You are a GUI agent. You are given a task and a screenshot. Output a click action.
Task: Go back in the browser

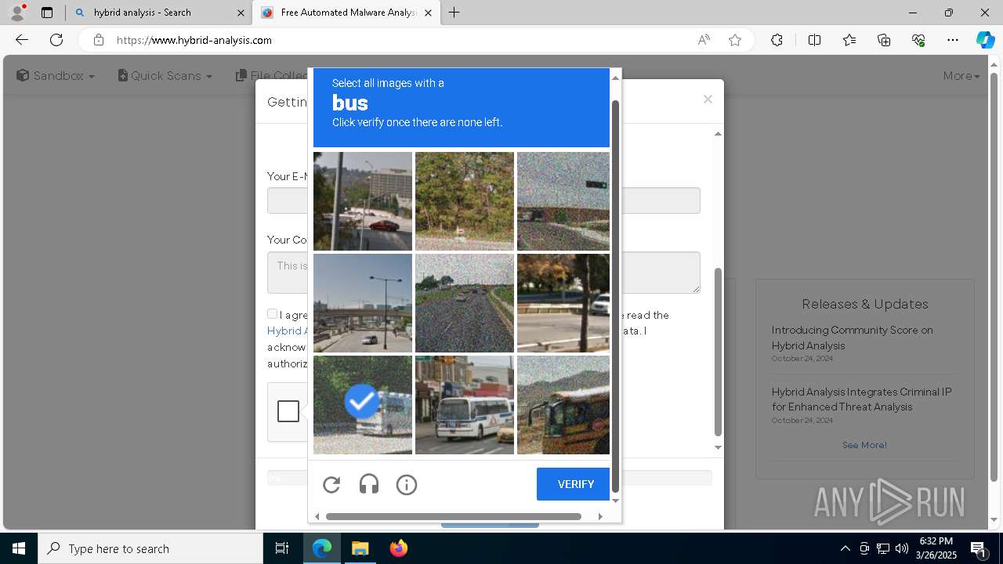[22, 40]
